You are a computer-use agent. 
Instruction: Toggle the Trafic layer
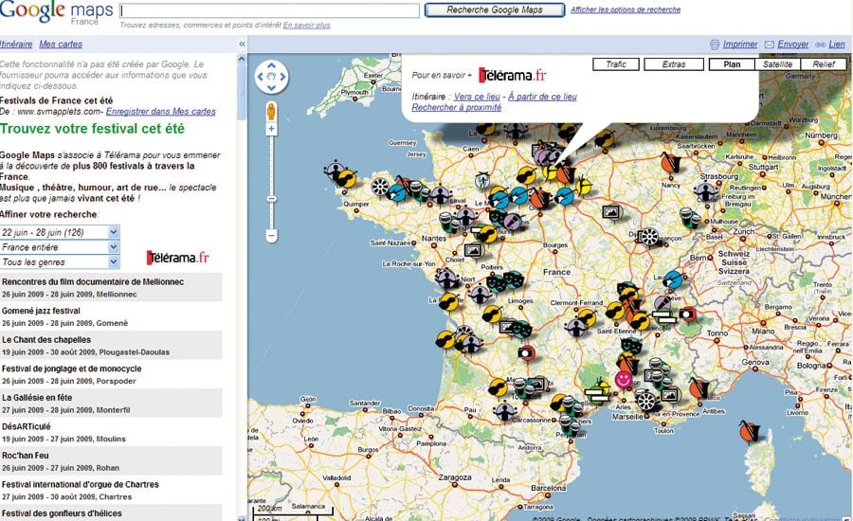click(x=616, y=64)
